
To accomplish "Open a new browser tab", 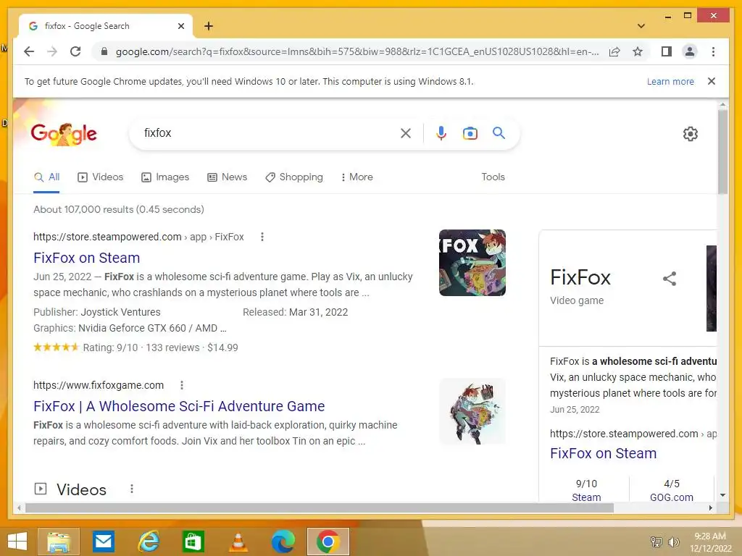I will pos(209,26).
